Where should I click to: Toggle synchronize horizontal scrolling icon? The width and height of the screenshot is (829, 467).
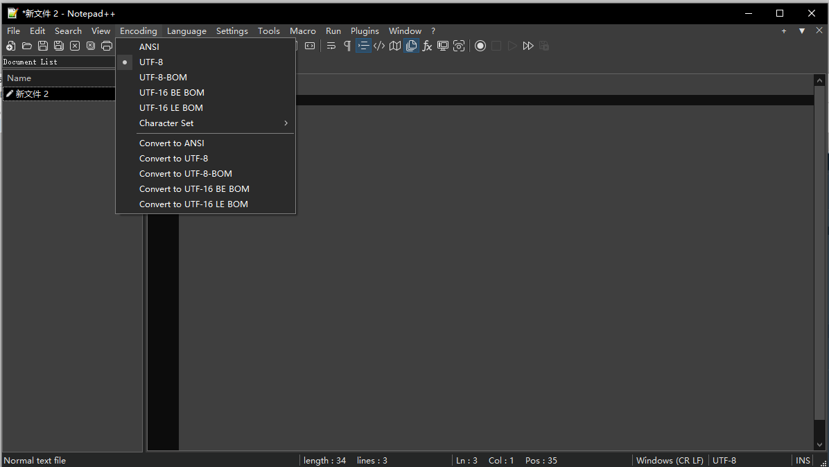pos(310,46)
